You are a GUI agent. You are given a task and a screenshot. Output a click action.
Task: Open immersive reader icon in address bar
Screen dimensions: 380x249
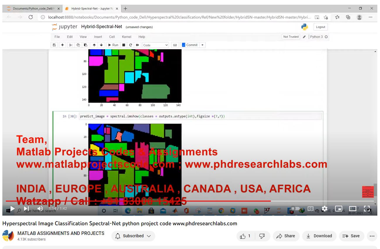[x=317, y=17]
